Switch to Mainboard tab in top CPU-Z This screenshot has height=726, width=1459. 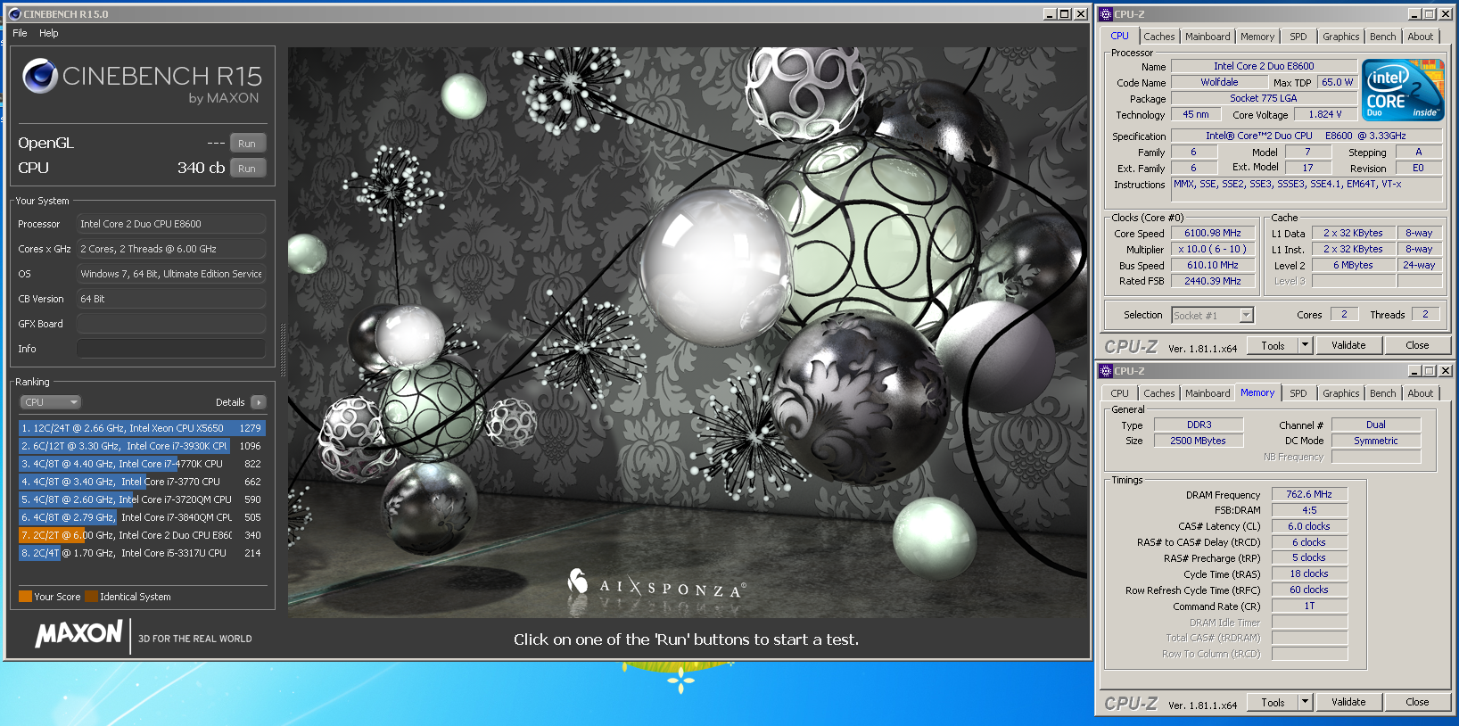1208,37
